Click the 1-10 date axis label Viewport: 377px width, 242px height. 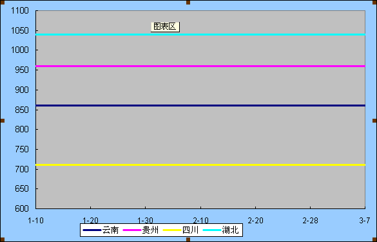[x=36, y=220]
